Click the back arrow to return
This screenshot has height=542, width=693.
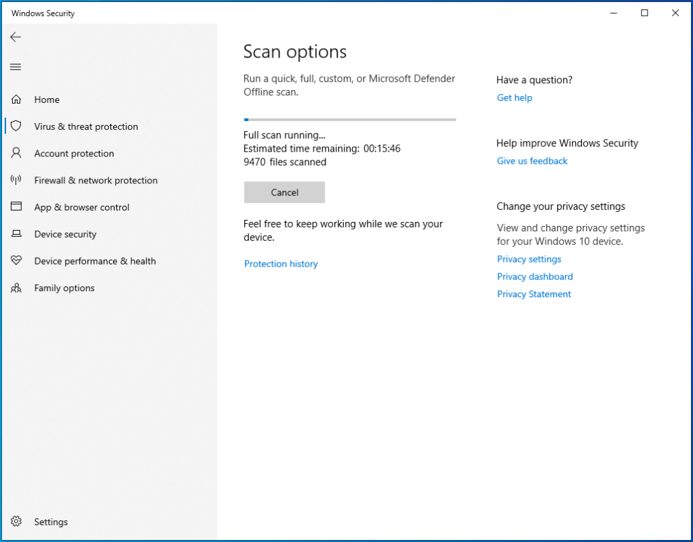[16, 37]
